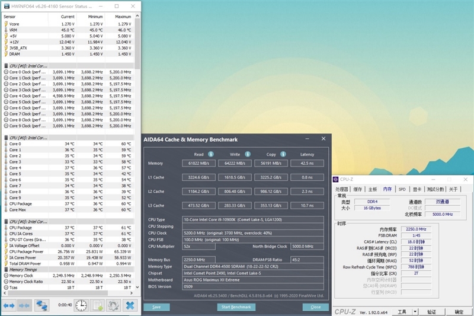This screenshot has height=316, width=474.
Task: Collapse the CPU [#0] clocks sensor group
Action: click(x=6, y=66)
